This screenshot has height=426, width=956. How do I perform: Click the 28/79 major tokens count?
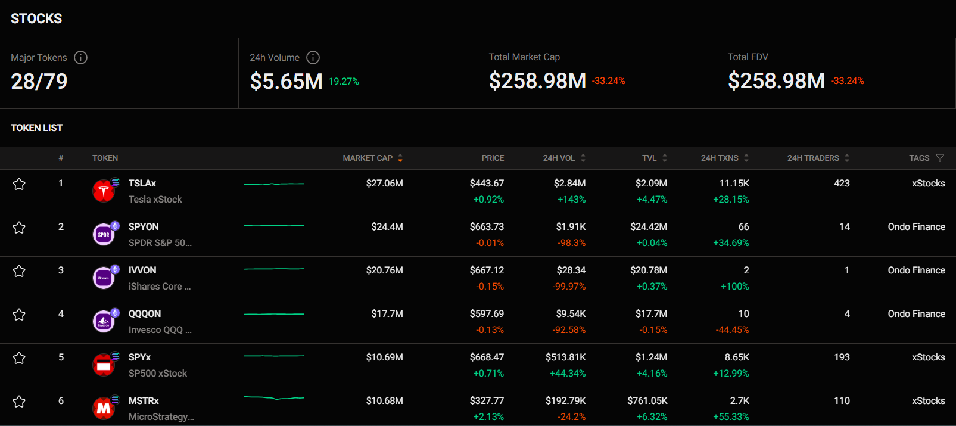pyautogui.click(x=39, y=81)
